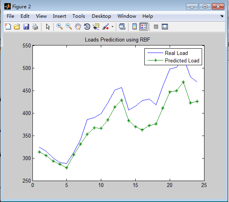Enable the Data Cursor tool

tap(96, 27)
